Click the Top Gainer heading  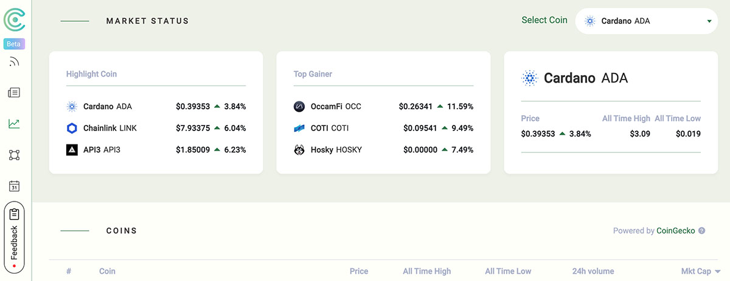point(313,74)
